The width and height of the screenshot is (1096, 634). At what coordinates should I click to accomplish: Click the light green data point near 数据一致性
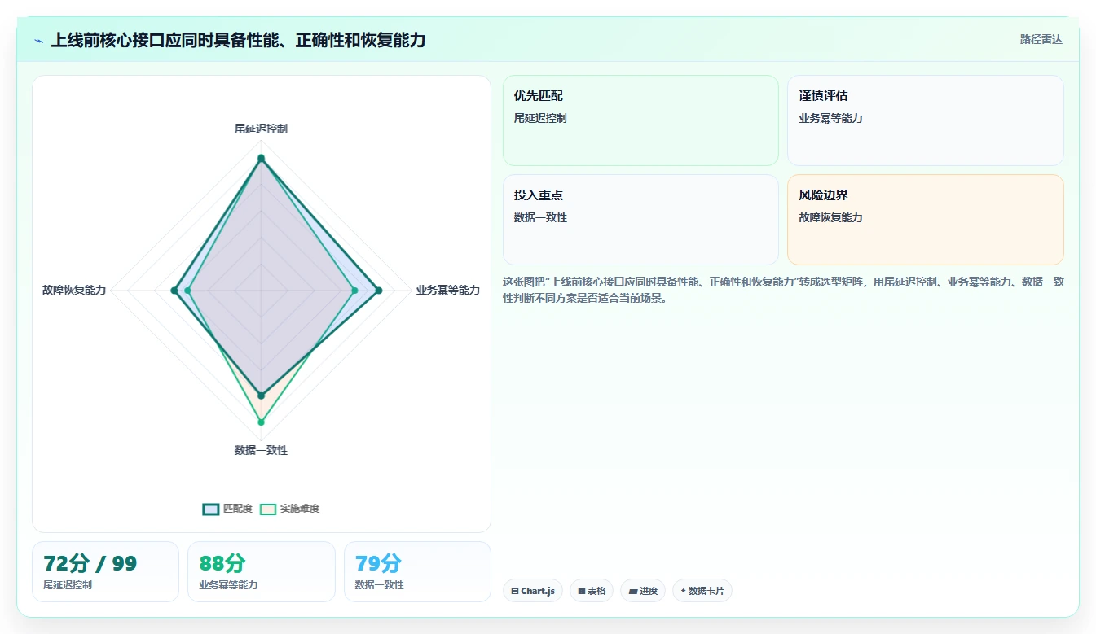click(261, 422)
